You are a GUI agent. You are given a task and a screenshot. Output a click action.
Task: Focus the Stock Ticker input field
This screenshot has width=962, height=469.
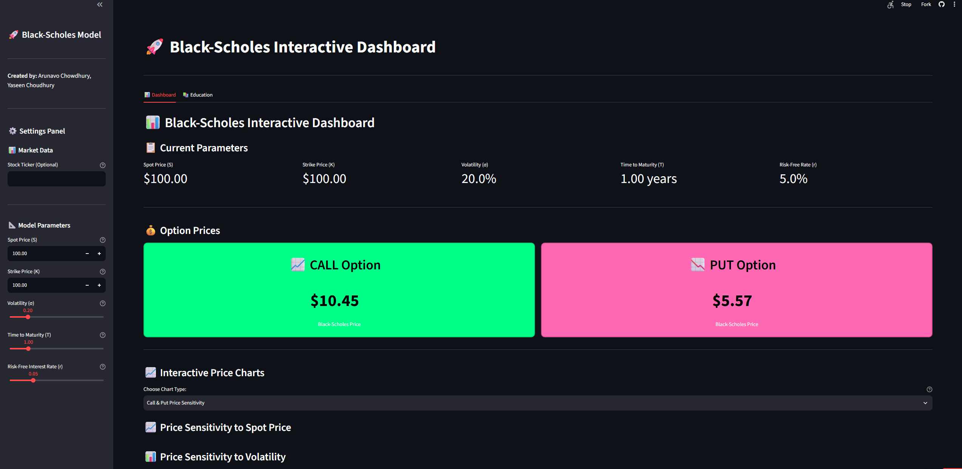point(57,179)
